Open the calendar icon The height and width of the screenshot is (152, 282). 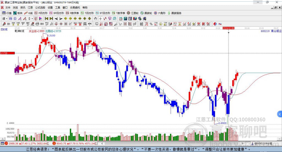pyautogui.click(x=121, y=19)
